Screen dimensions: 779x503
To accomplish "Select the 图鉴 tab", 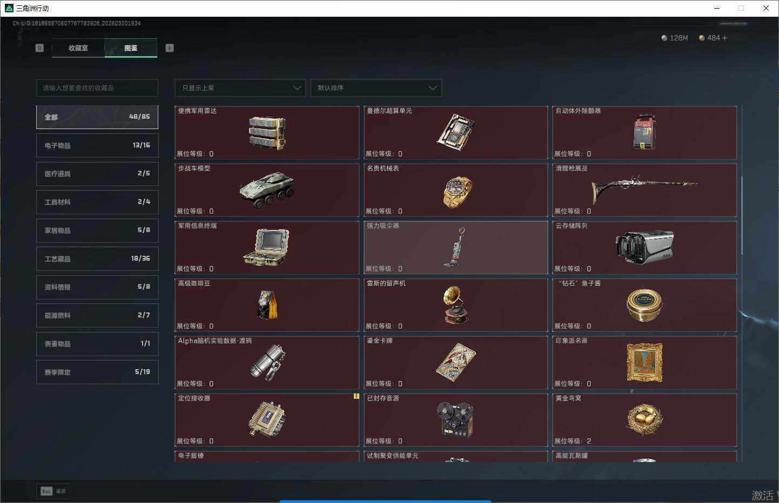I will coord(131,48).
